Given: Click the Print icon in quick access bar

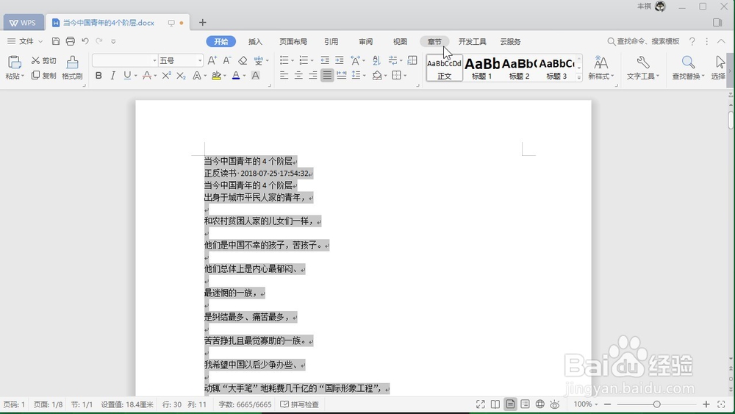Looking at the screenshot, I should [71, 41].
